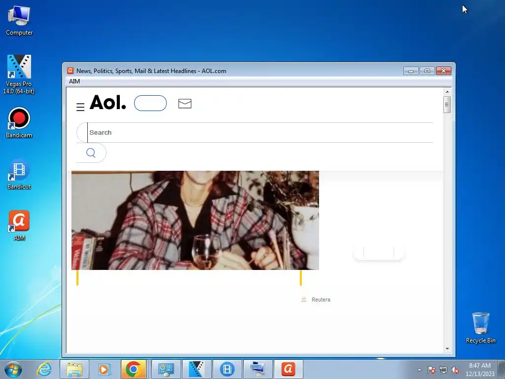The image size is (505, 379).
Task: Switch to Vegas Pro in the taskbar
Action: click(x=196, y=369)
